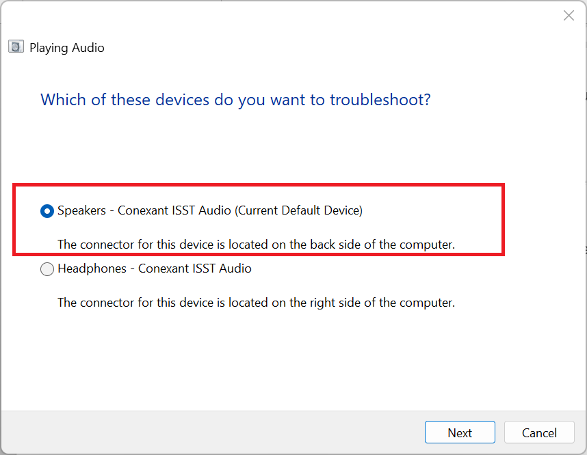Click the right side connector description text
Screen dimensions: 587x455
256,302
